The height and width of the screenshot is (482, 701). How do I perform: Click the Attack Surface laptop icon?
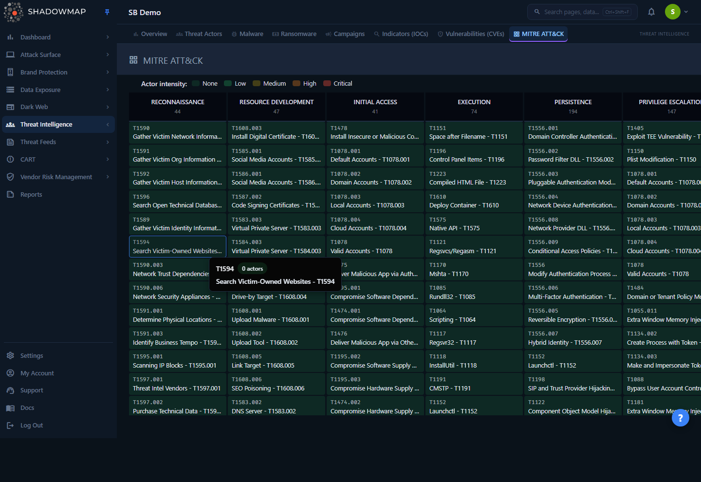[10, 55]
